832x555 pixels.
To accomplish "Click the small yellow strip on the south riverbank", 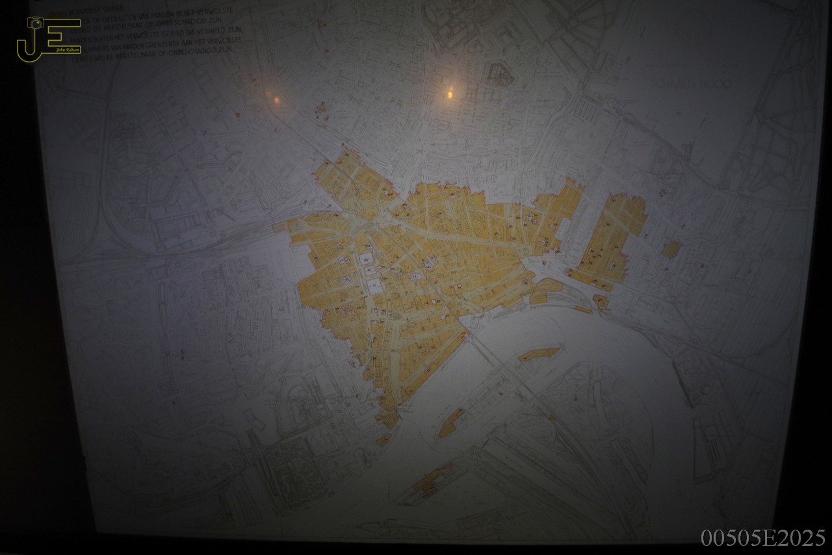I will 450,422.
